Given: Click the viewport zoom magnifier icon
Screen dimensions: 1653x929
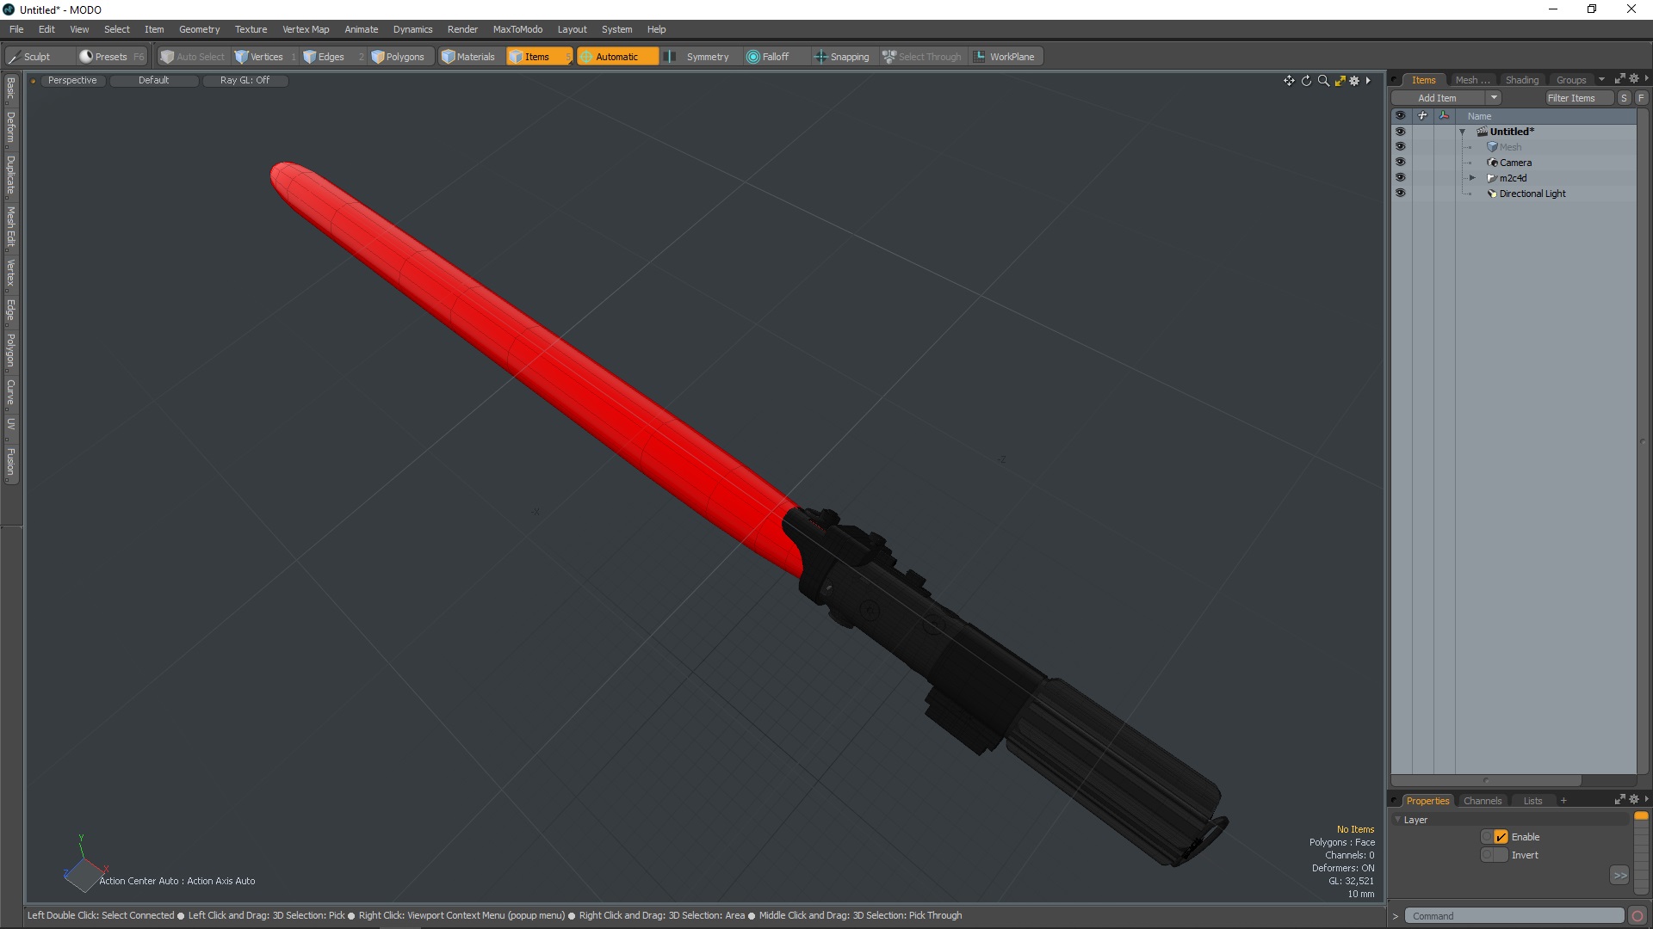Looking at the screenshot, I should click(x=1323, y=81).
